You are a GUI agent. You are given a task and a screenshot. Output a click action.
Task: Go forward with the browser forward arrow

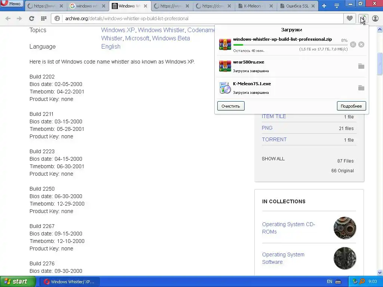(19, 19)
